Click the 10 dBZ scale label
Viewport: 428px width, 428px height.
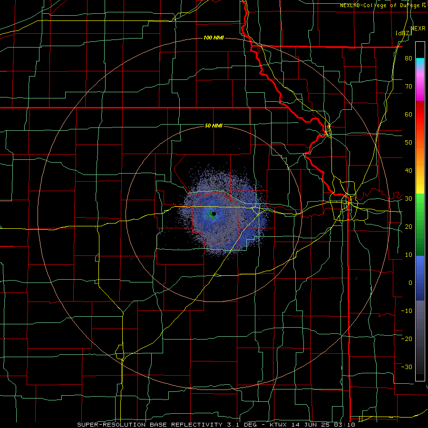pyautogui.click(x=409, y=255)
